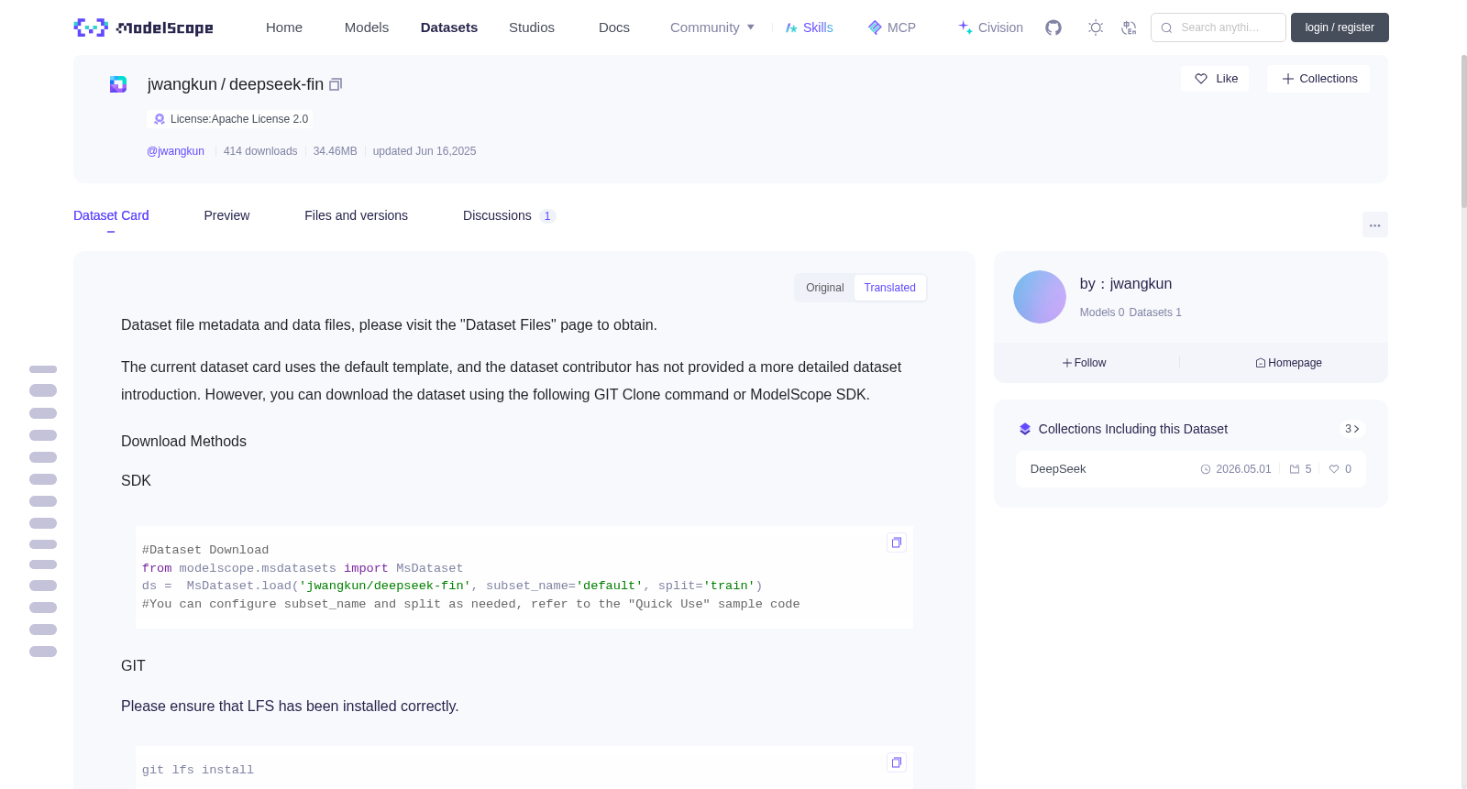This screenshot has height=789, width=1467.
Task: Click the license badge icon
Action: 160,119
